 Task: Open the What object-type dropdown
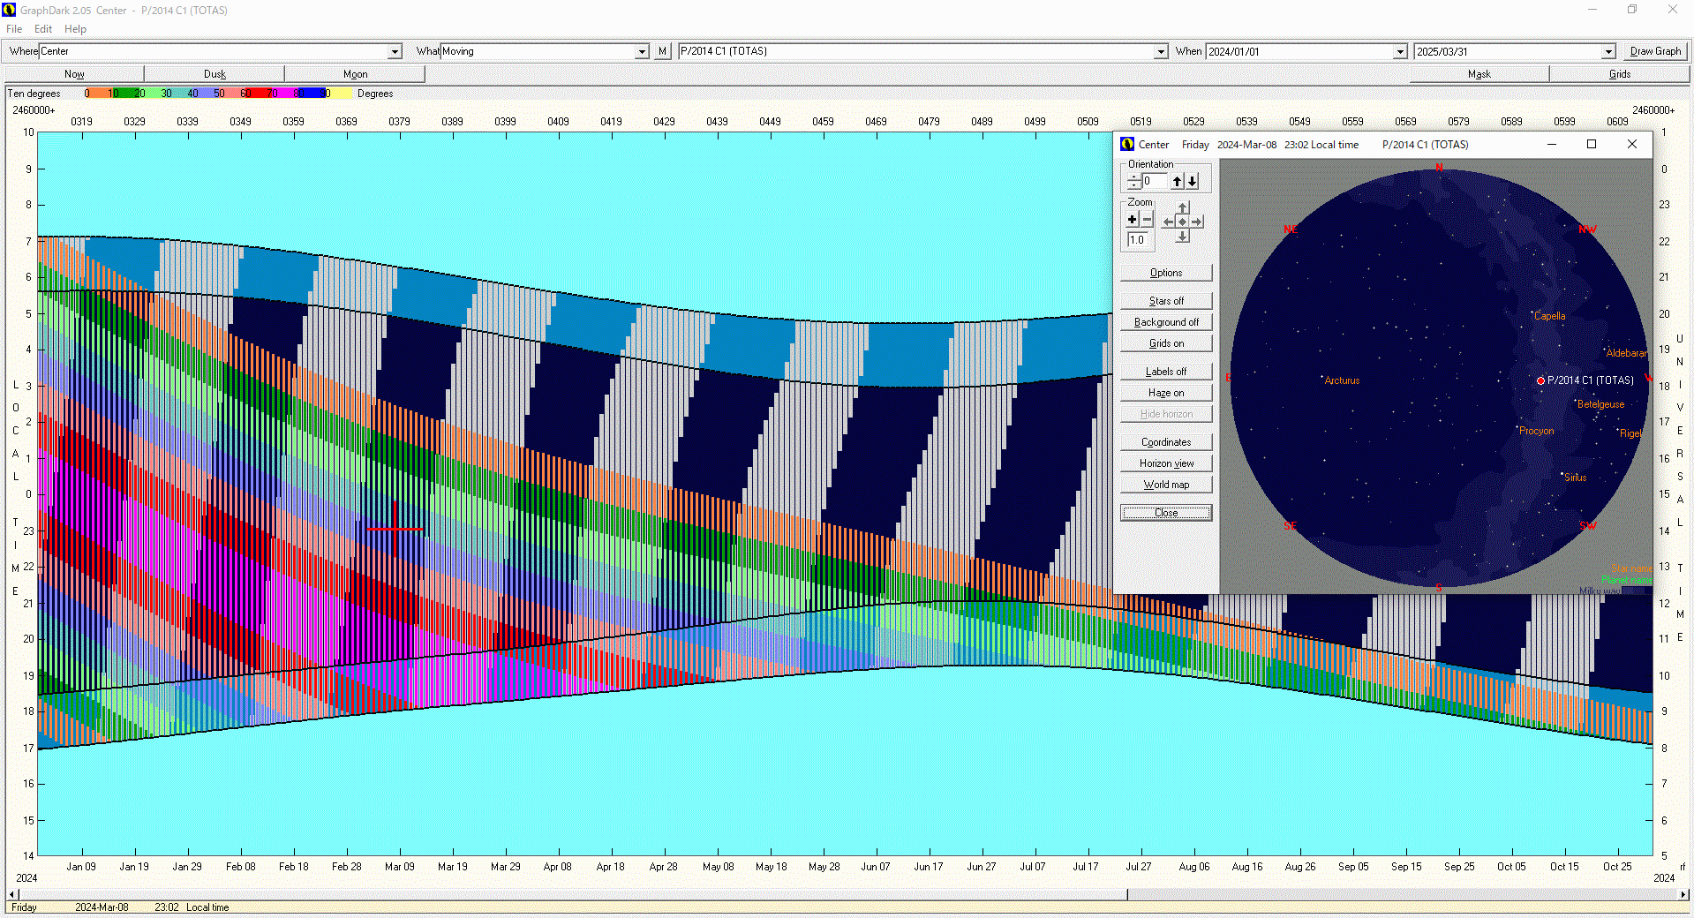[x=642, y=52]
